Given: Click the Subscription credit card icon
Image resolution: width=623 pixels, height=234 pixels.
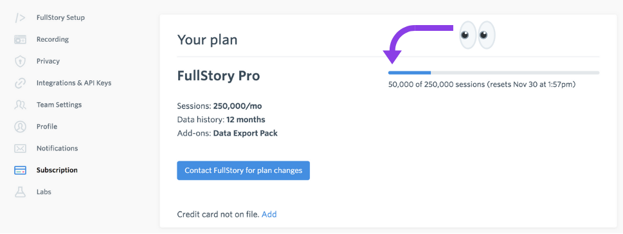Looking at the screenshot, I should point(20,170).
